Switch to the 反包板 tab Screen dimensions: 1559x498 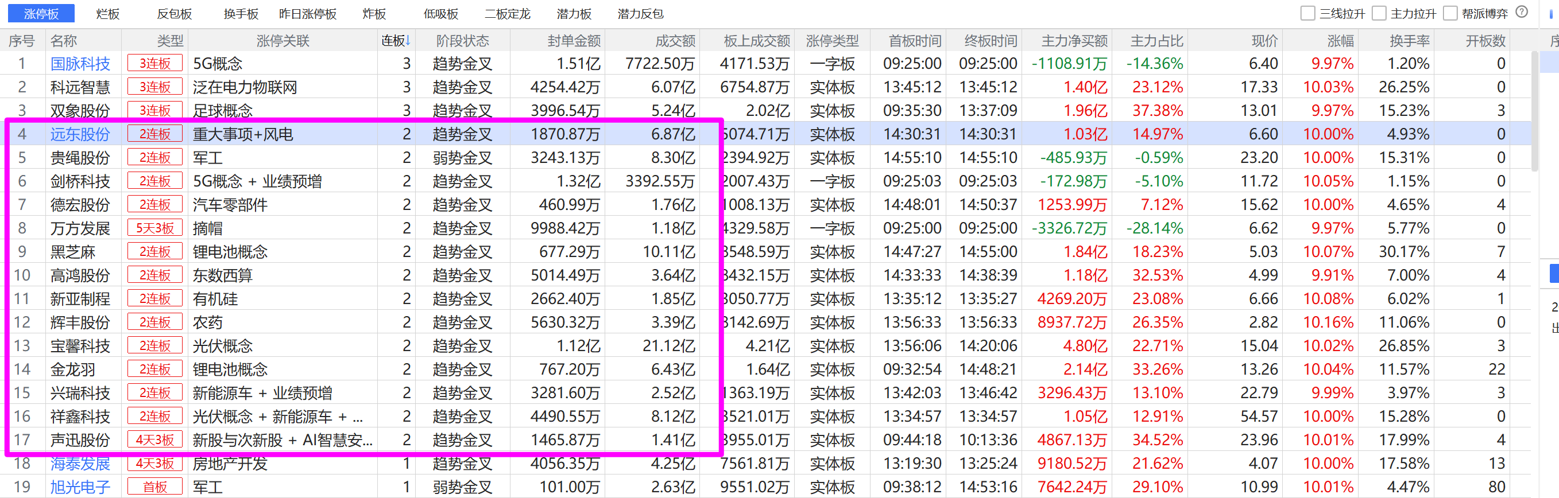point(175,13)
